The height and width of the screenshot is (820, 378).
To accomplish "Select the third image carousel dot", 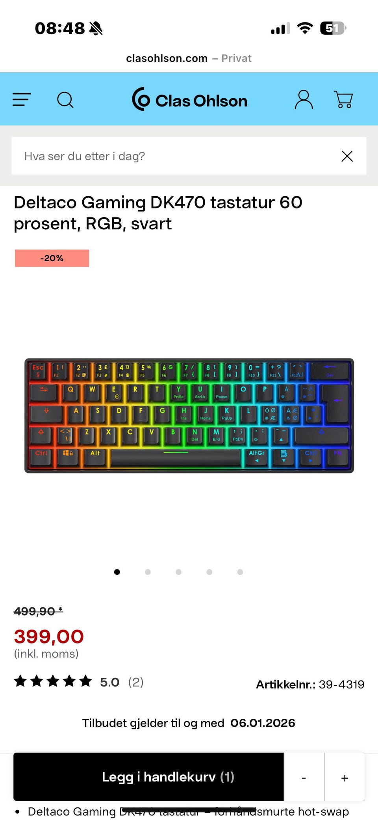I will (178, 572).
